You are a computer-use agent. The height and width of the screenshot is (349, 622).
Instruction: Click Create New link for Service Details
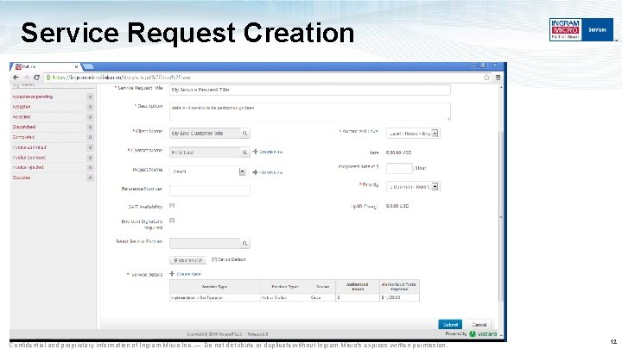[x=189, y=274]
